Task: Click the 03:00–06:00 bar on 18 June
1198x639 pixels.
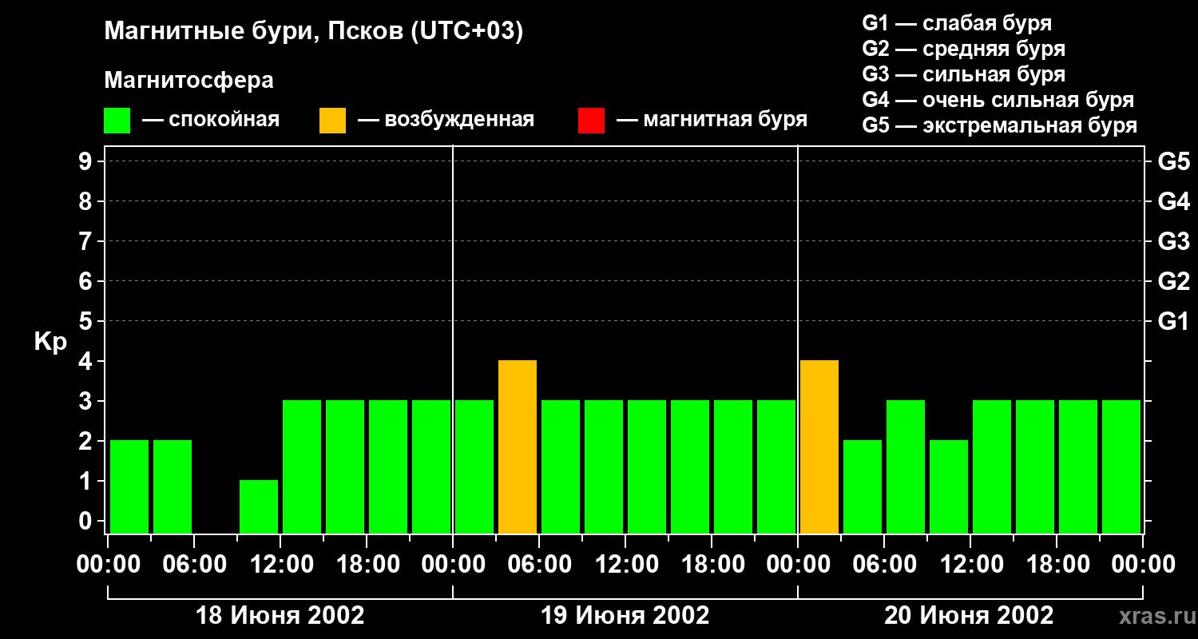Action: coord(173,487)
